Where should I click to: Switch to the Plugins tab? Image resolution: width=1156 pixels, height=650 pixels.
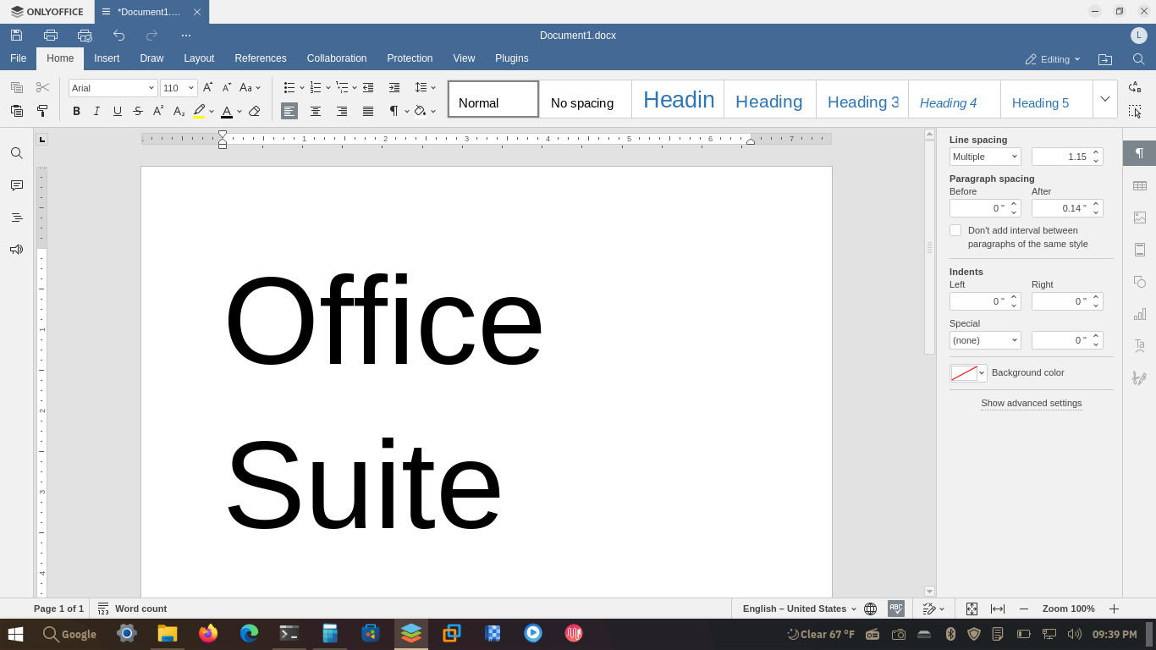click(x=512, y=58)
